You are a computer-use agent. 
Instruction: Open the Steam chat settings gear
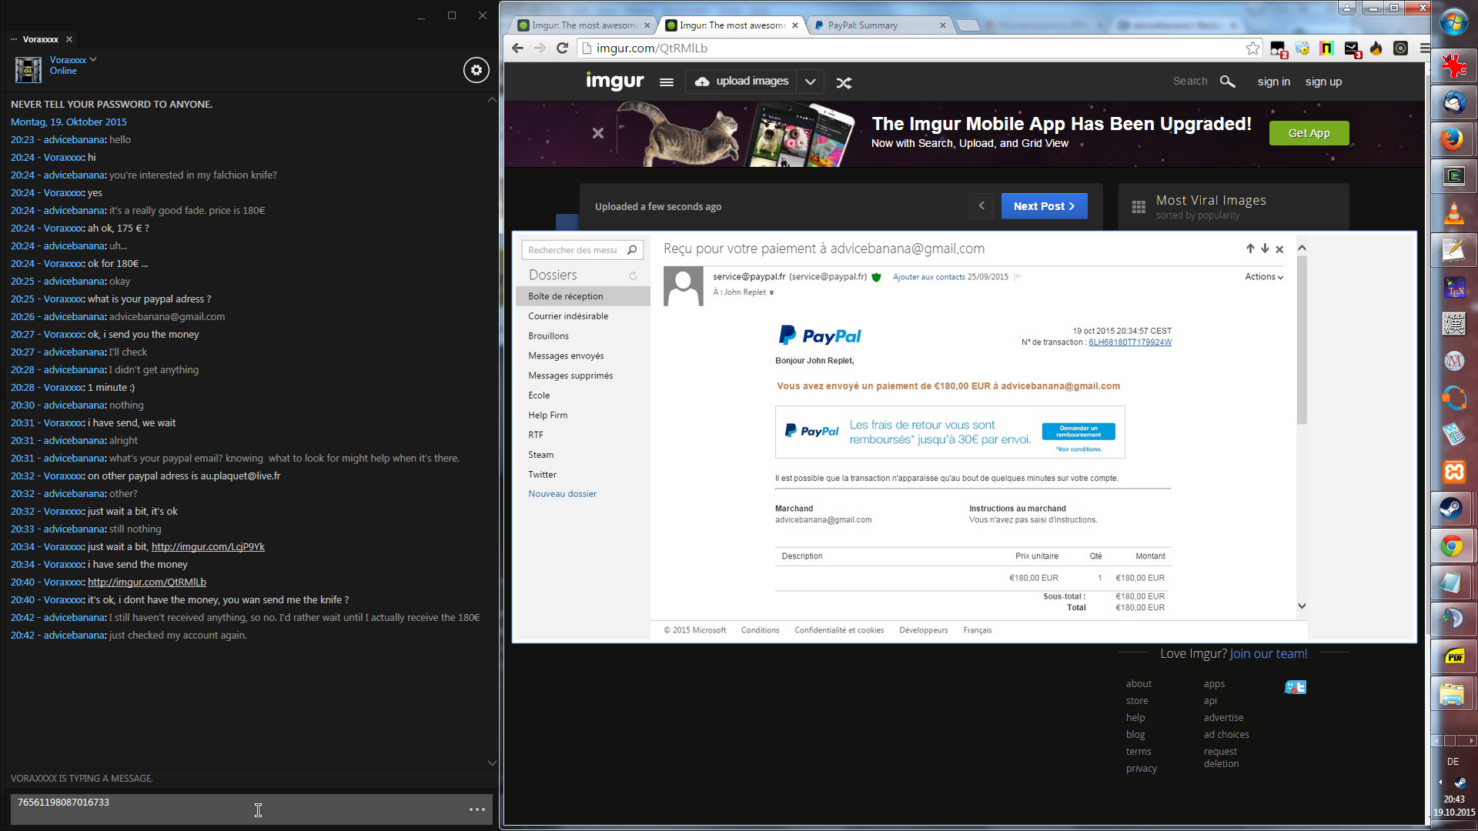point(477,70)
